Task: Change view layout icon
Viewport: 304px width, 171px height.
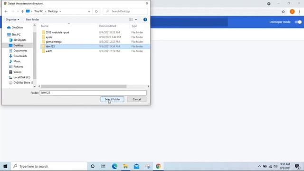Action: click(x=131, y=19)
